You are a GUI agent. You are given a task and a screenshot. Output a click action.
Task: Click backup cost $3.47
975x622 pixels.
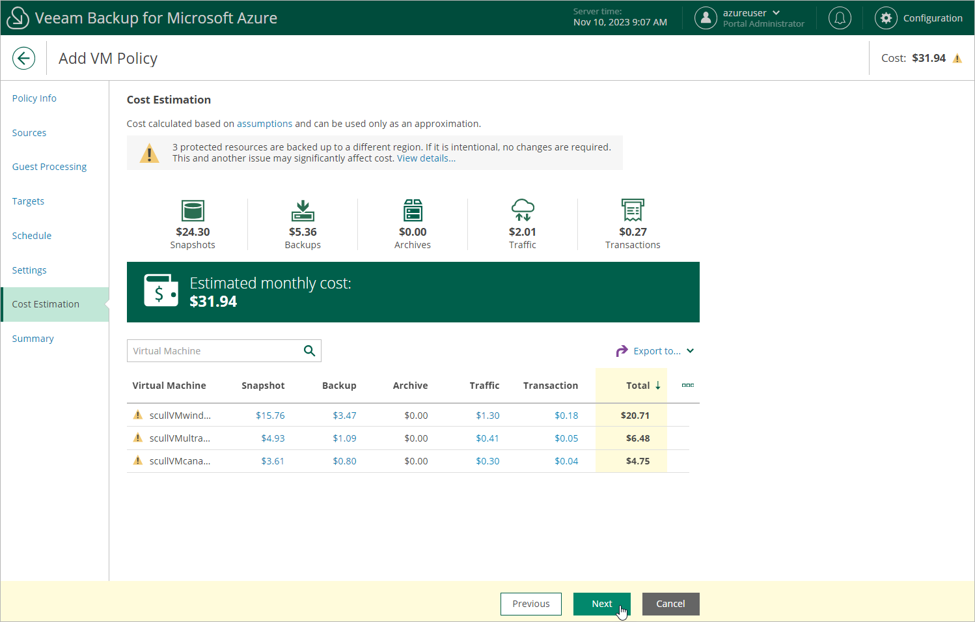(344, 416)
